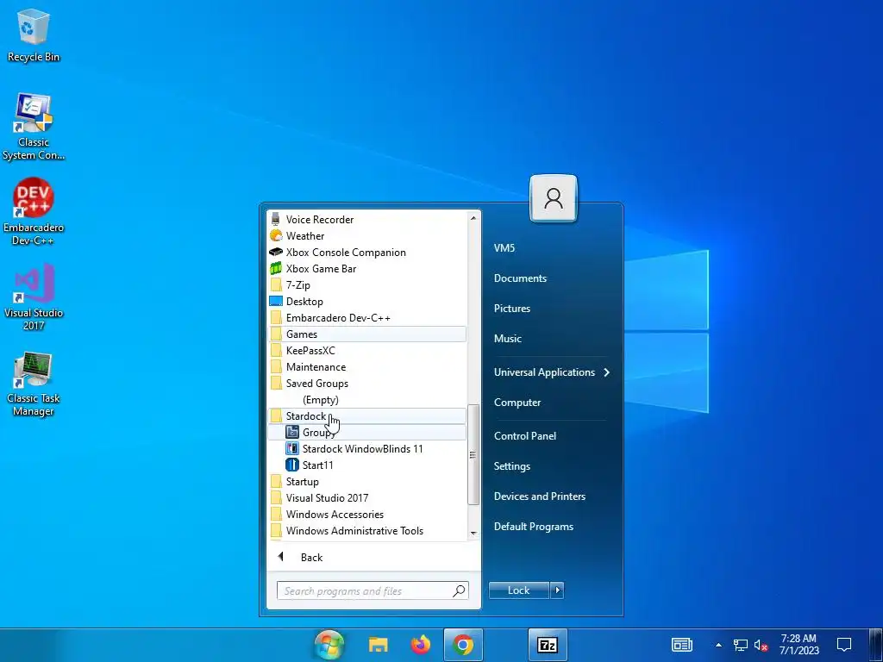Launch Firefox from the taskbar

tap(420, 645)
